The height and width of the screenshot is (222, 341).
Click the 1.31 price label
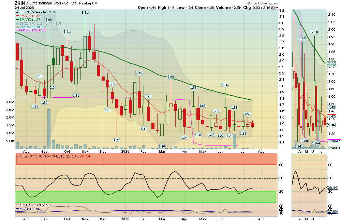coord(243,133)
